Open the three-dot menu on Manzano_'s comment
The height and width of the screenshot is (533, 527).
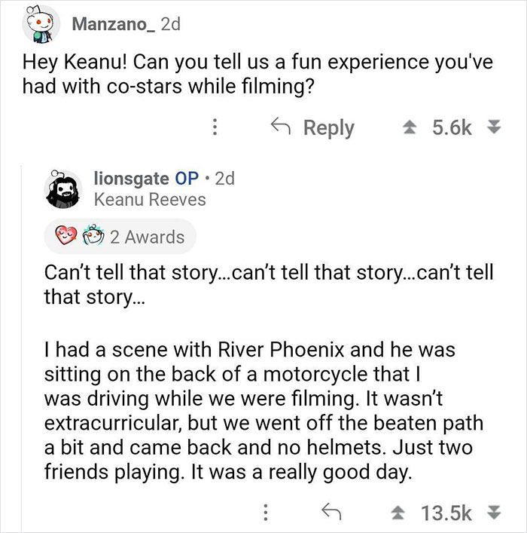tap(215, 127)
